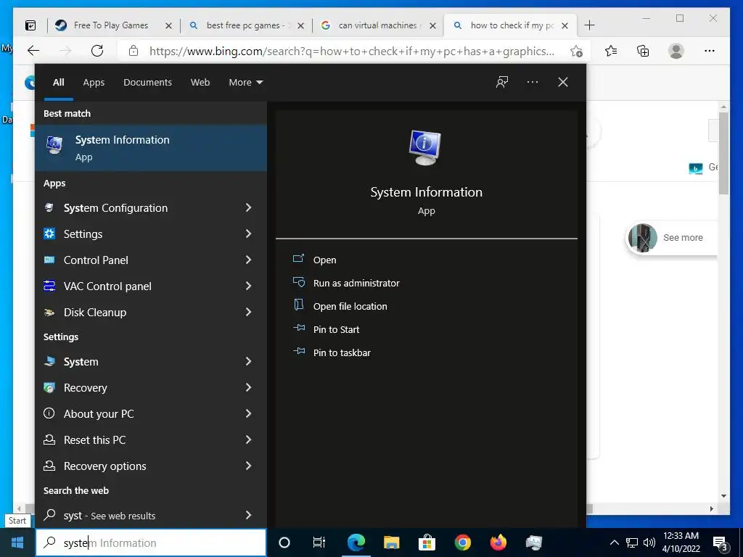Close the search panel with X

[563, 83]
